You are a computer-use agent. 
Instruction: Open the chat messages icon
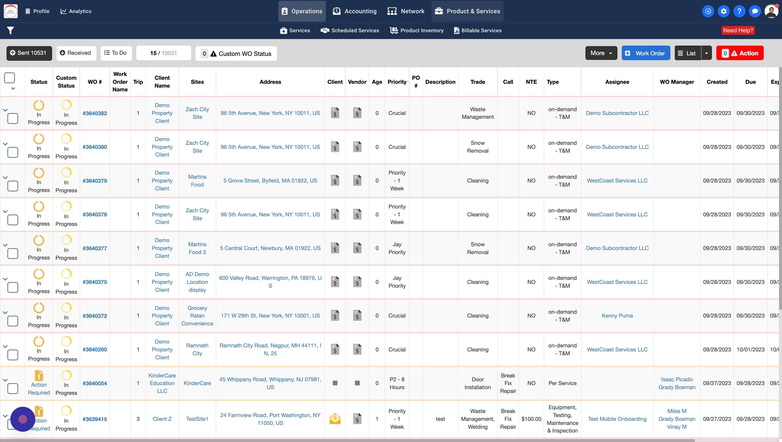pos(755,11)
